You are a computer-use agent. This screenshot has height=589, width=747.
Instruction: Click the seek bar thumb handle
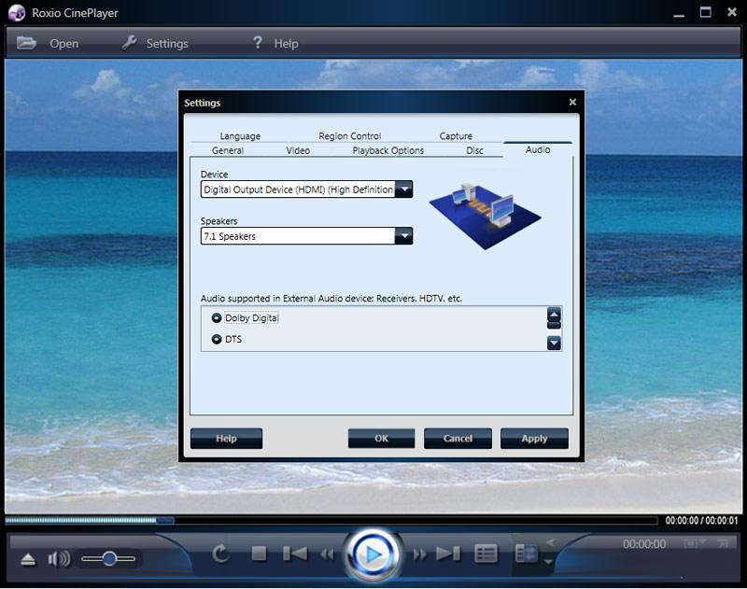coord(165,521)
